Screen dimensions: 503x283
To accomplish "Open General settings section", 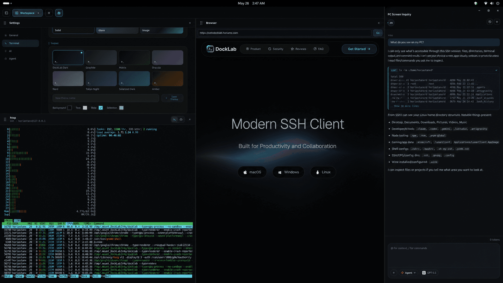I will pyautogui.click(x=20, y=35).
